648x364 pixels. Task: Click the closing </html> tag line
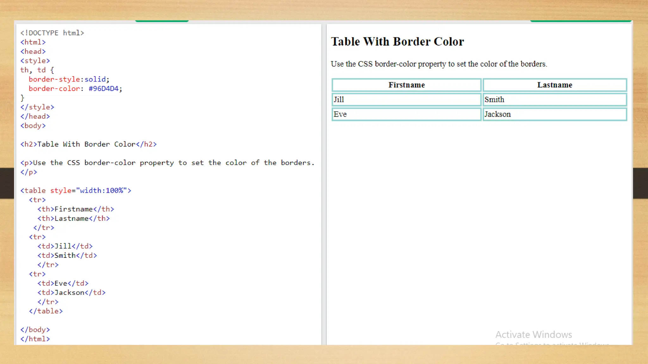pyautogui.click(x=35, y=339)
